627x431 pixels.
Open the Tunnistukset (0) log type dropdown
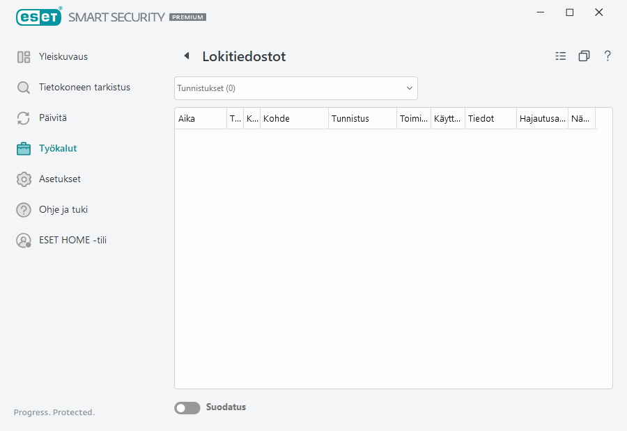pos(295,88)
